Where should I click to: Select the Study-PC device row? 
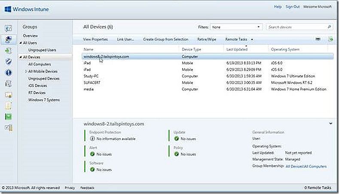coord(208,76)
